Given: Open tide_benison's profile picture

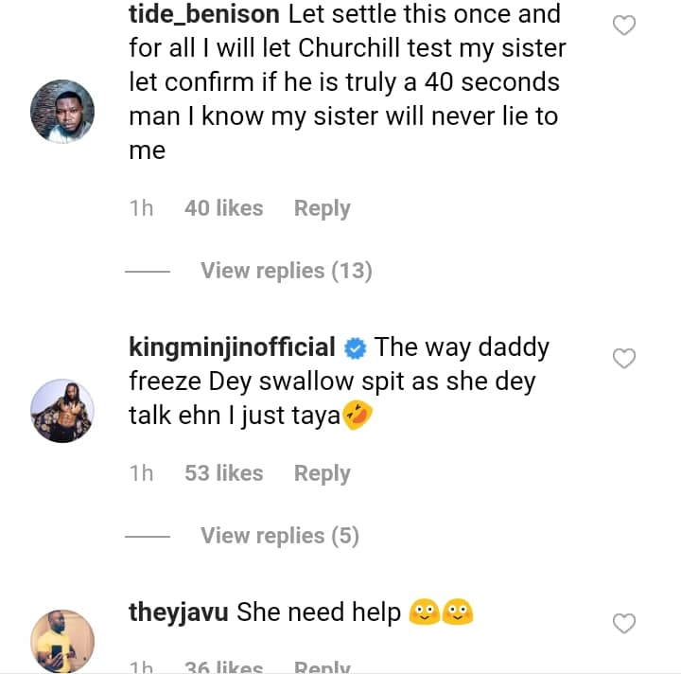Looking at the screenshot, I should pos(62,112).
